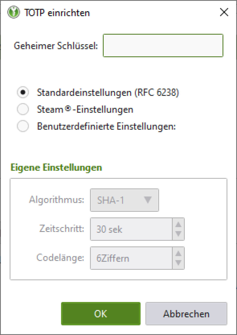Increase Zeitschritt with the up arrow
Viewport: 237px width, 335px height.
(x=178, y=224)
